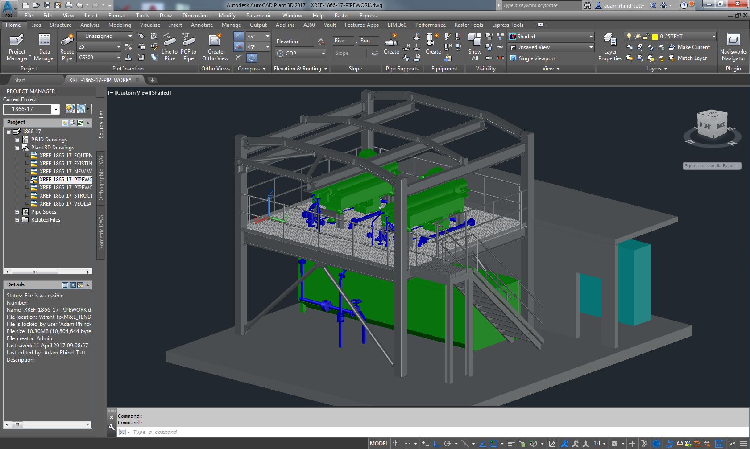Click the RIGHT face of the ViewCube
The image size is (750, 449).
(x=705, y=126)
